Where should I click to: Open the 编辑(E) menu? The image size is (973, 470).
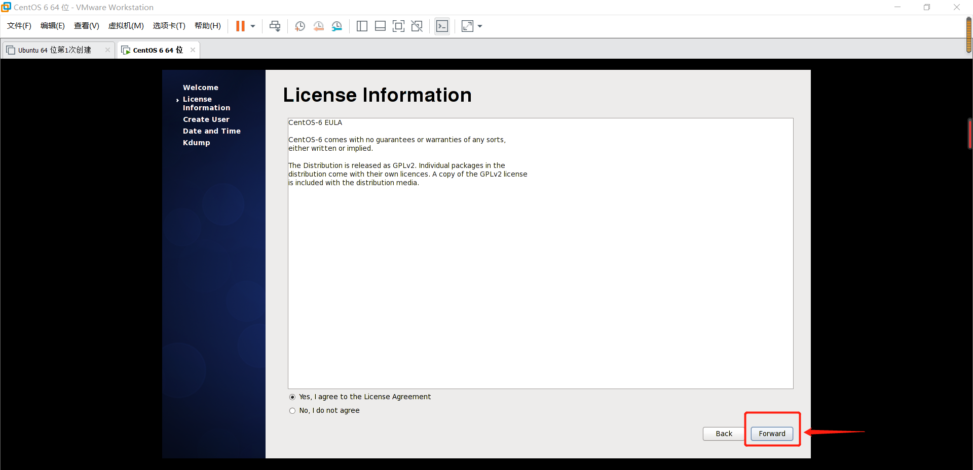tap(53, 26)
